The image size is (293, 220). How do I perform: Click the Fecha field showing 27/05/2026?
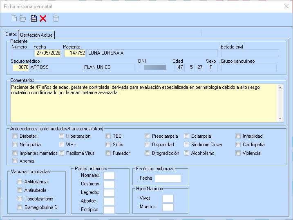pos(48,53)
